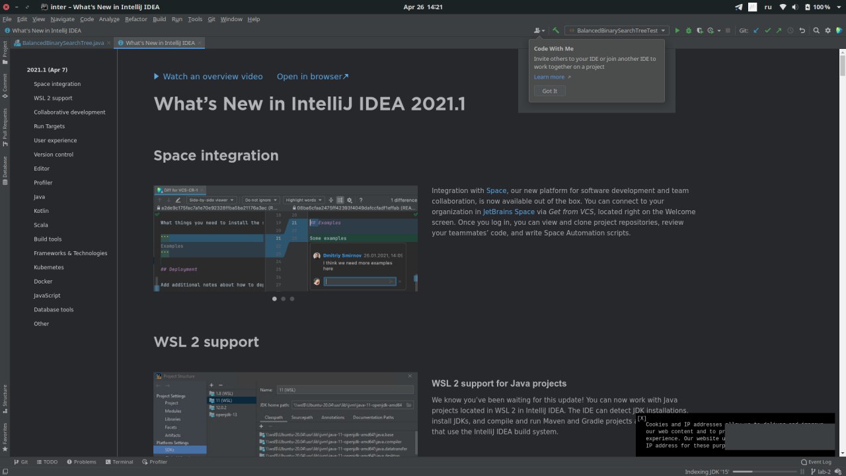Image resolution: width=846 pixels, height=476 pixels.
Task: Rollback changes with the undo arrow icon
Action: (802, 30)
